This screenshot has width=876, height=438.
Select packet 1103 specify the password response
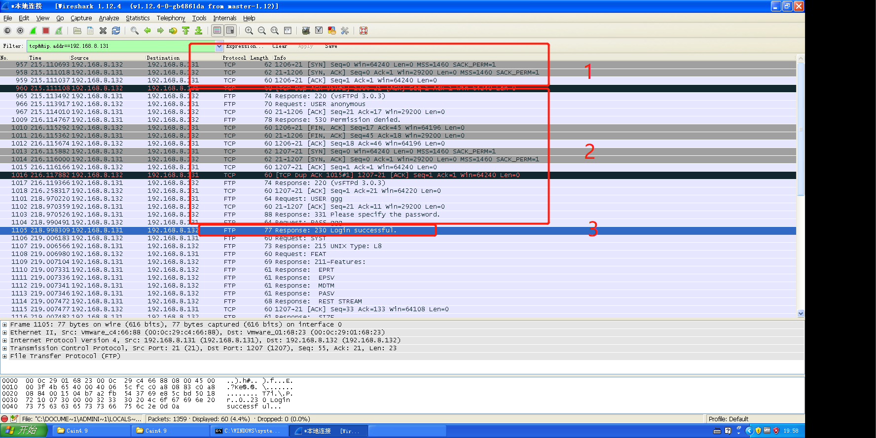pyautogui.click(x=398, y=215)
